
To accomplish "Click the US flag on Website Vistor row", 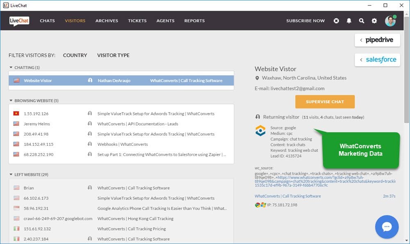I will 16,81.
